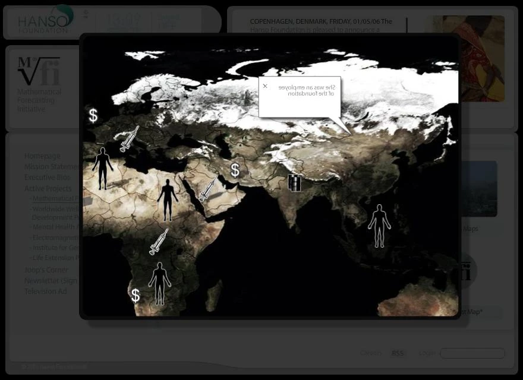Click the dollar sign icon in southwest Africa
523x380 pixels.
pos(136,295)
